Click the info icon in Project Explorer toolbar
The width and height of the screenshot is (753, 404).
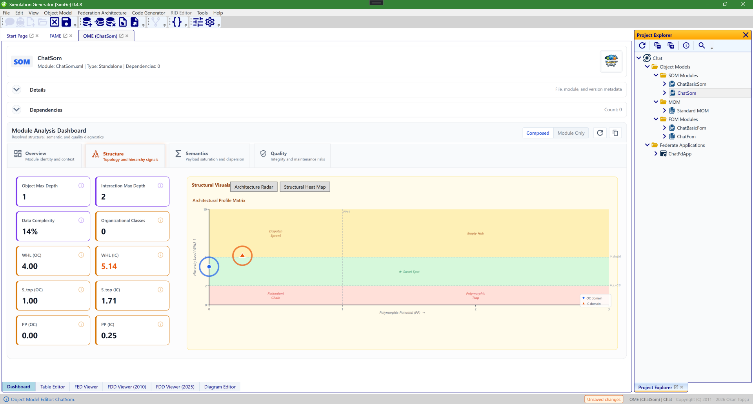pos(686,45)
